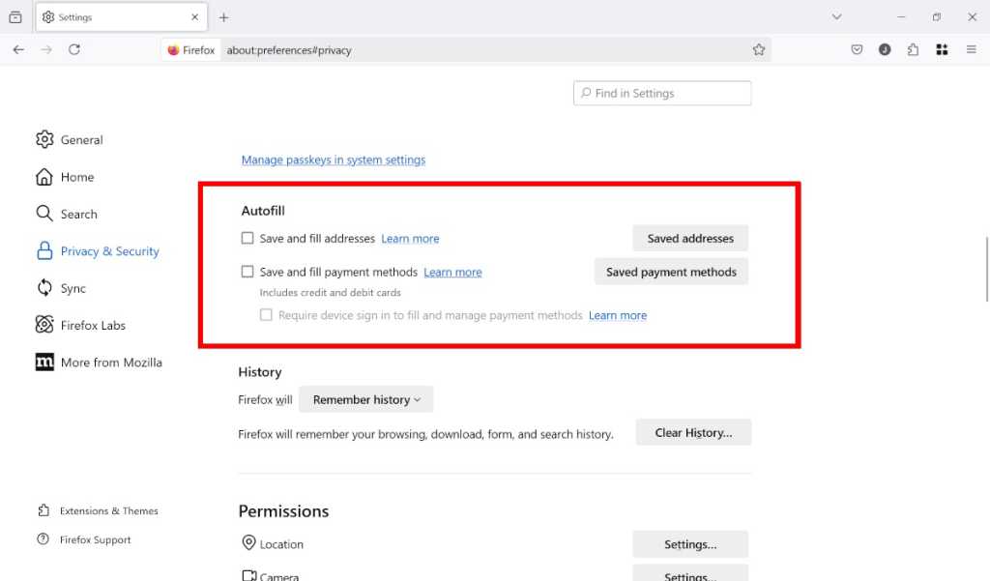
Task: Click inside the Find in Settings field
Action: (662, 93)
